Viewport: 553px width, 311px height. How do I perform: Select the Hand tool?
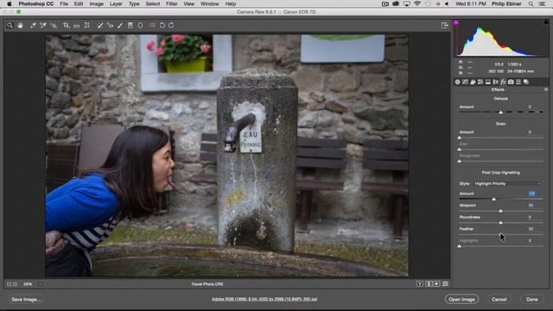point(20,25)
